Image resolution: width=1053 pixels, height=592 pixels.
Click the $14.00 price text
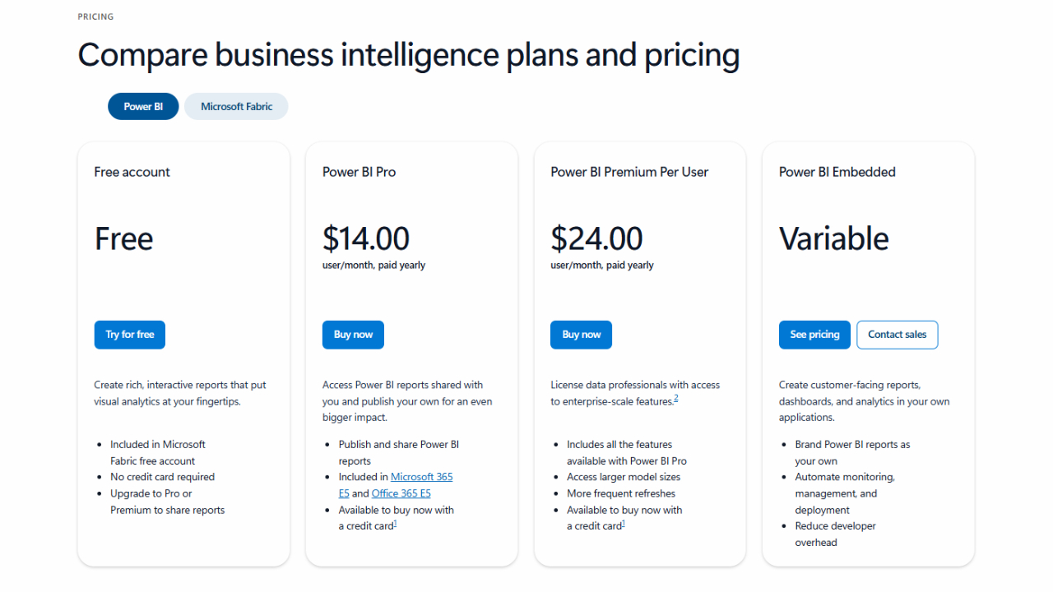(366, 238)
